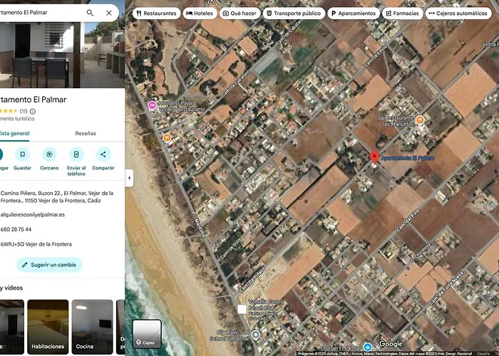Click the Guardar bookmark icon

pyautogui.click(x=23, y=155)
